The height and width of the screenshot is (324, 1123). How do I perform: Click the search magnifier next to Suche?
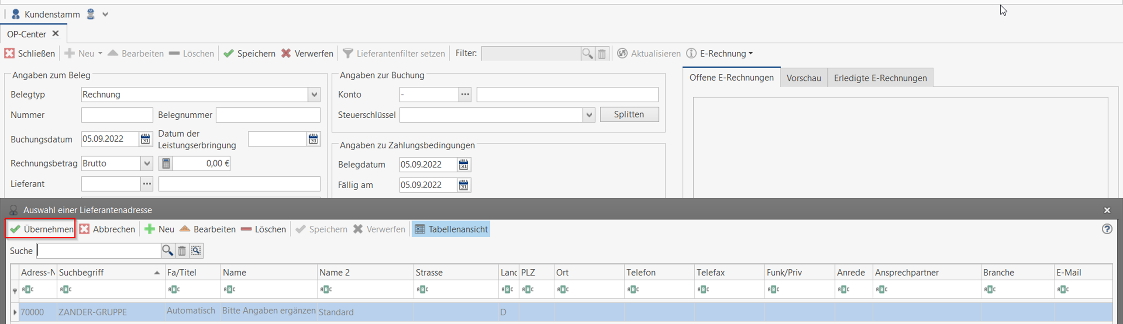pos(167,250)
